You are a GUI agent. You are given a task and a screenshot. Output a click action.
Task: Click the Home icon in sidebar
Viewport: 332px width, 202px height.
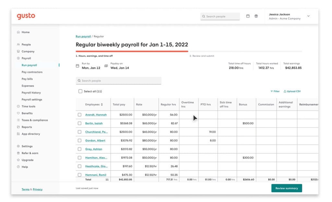click(x=18, y=32)
